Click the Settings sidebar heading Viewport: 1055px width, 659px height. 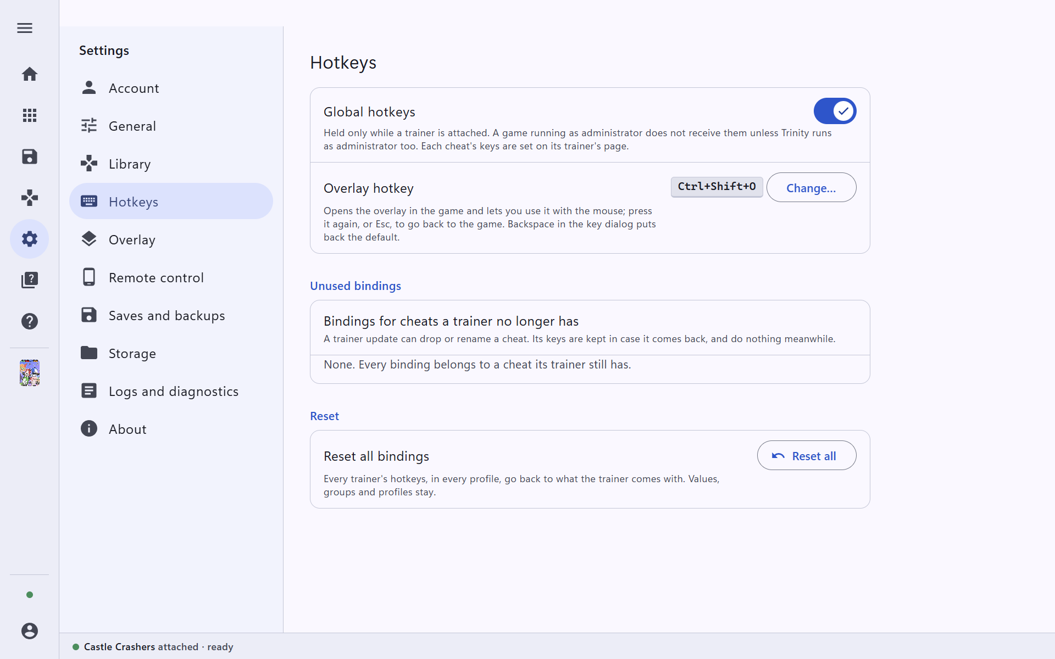coord(104,51)
